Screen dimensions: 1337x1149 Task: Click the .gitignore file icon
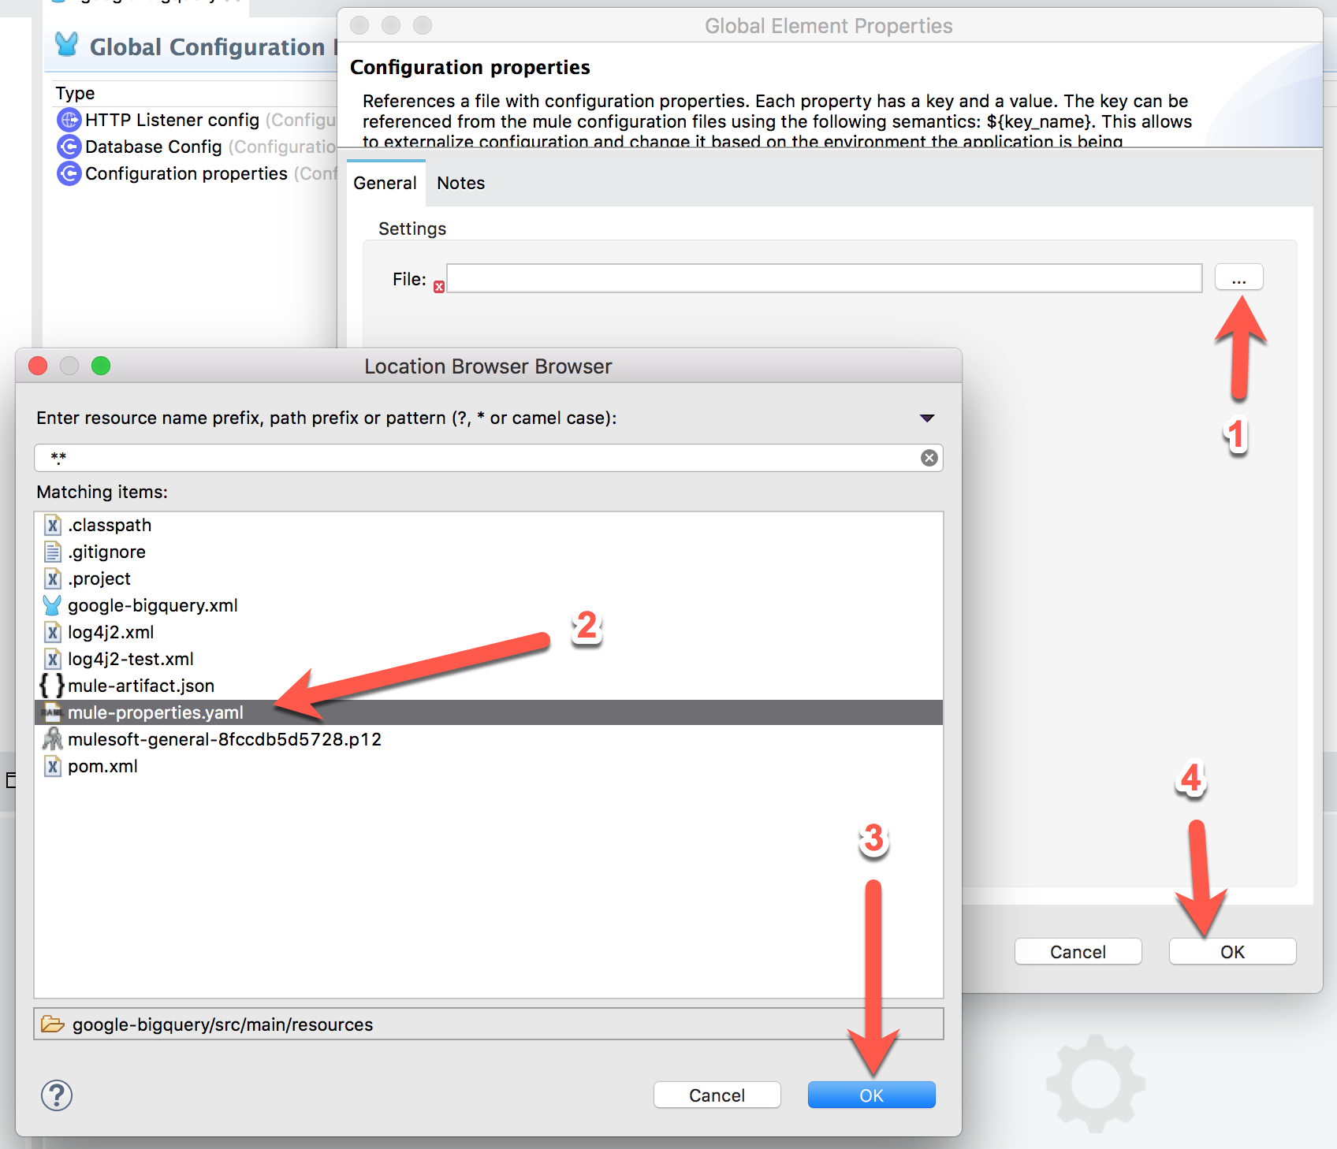pos(53,552)
